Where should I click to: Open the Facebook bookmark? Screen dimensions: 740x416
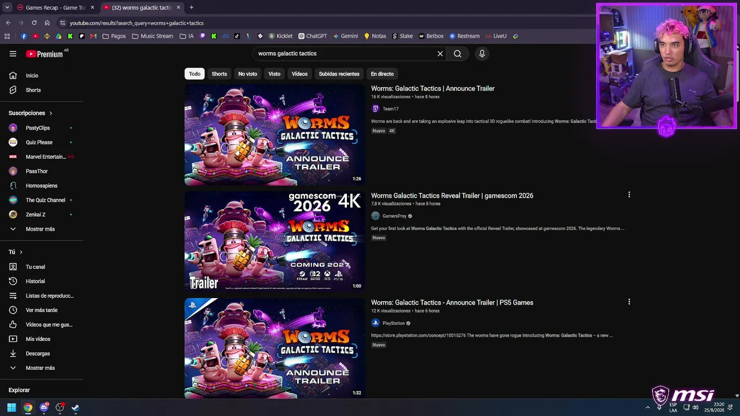(x=24, y=36)
